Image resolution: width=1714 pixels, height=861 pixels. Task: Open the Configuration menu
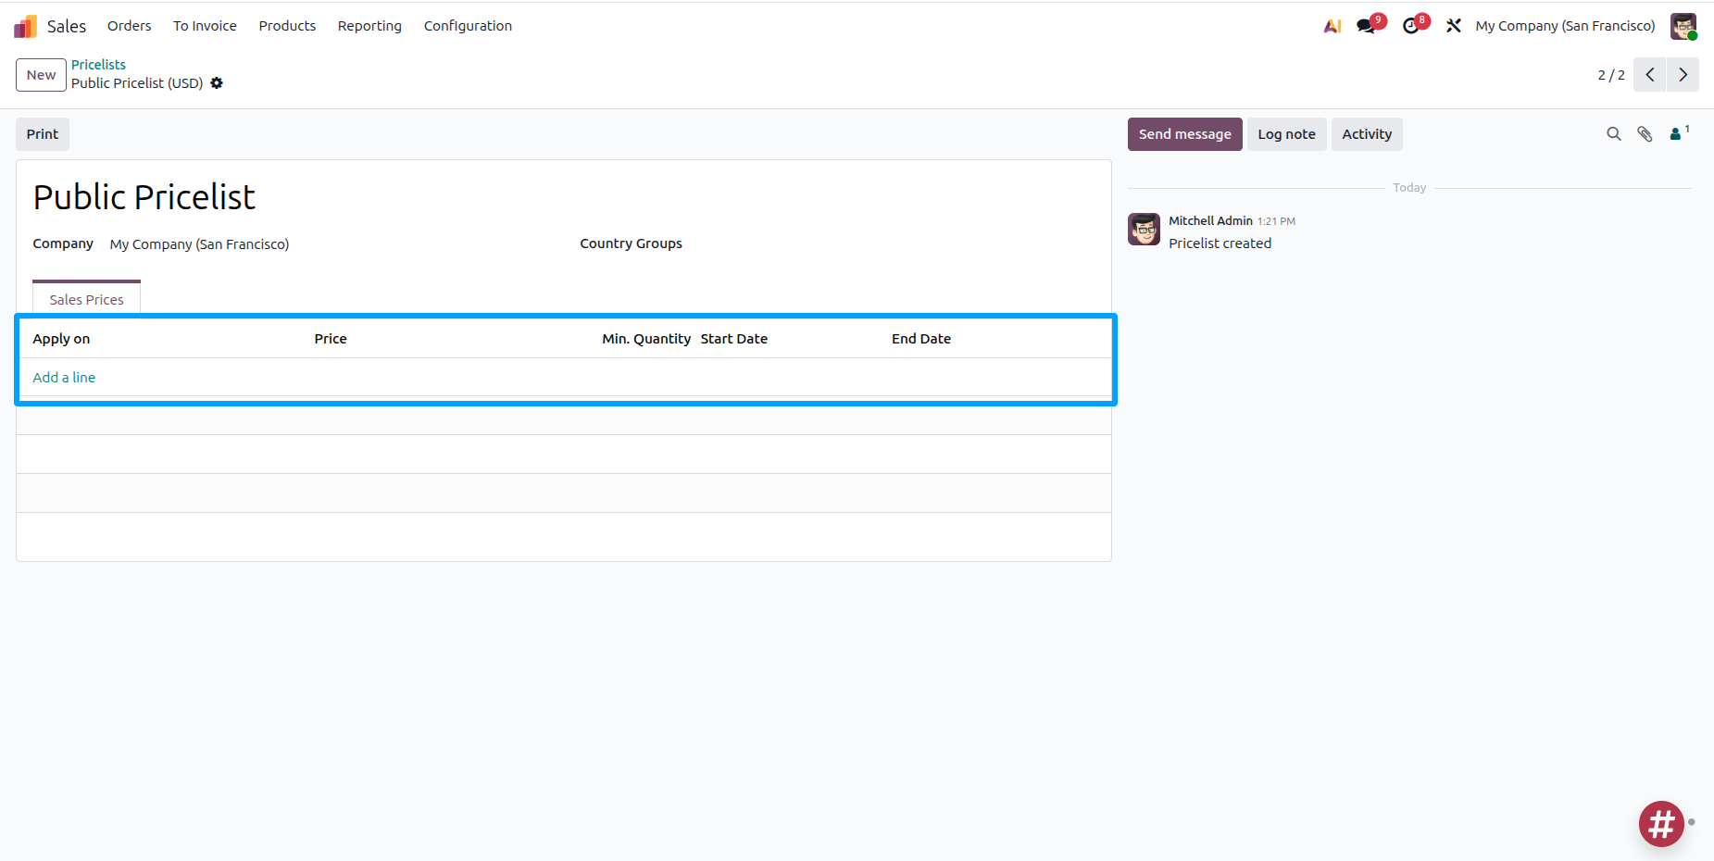coord(468,26)
